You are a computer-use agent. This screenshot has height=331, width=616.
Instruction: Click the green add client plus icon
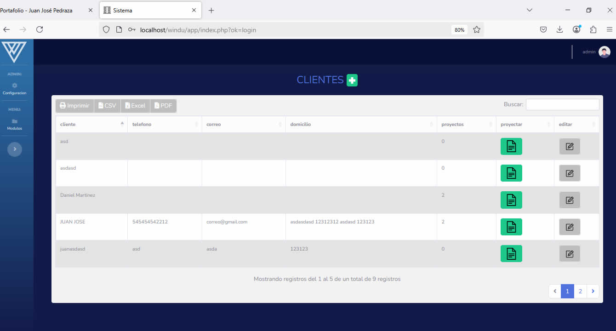point(352,80)
